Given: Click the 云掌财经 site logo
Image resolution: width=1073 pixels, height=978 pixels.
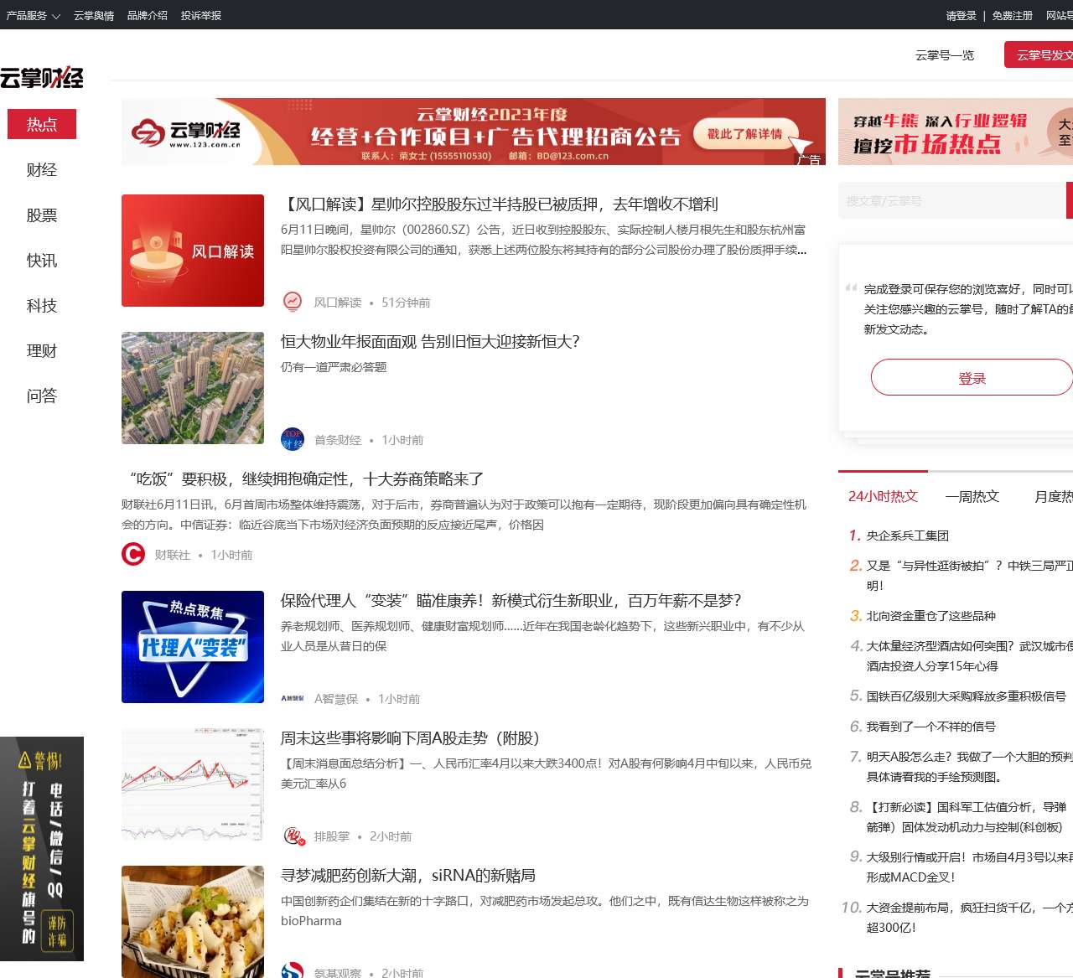Looking at the screenshot, I should pos(42,77).
